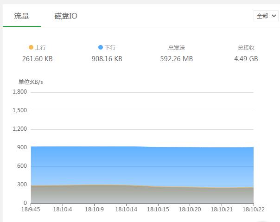Click the 900 y-axis label

click(22, 147)
